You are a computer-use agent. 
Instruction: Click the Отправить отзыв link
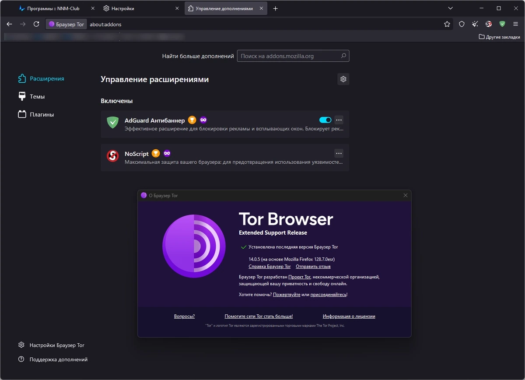click(313, 266)
